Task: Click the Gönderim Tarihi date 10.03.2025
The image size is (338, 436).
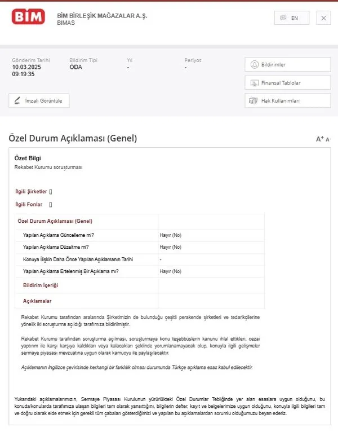Action: coord(27,67)
